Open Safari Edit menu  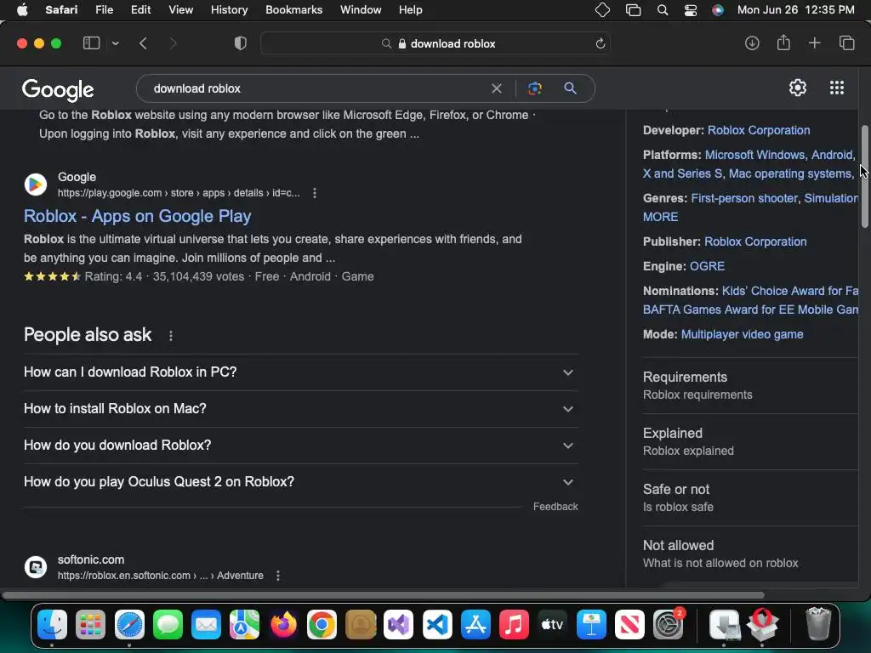coord(140,10)
